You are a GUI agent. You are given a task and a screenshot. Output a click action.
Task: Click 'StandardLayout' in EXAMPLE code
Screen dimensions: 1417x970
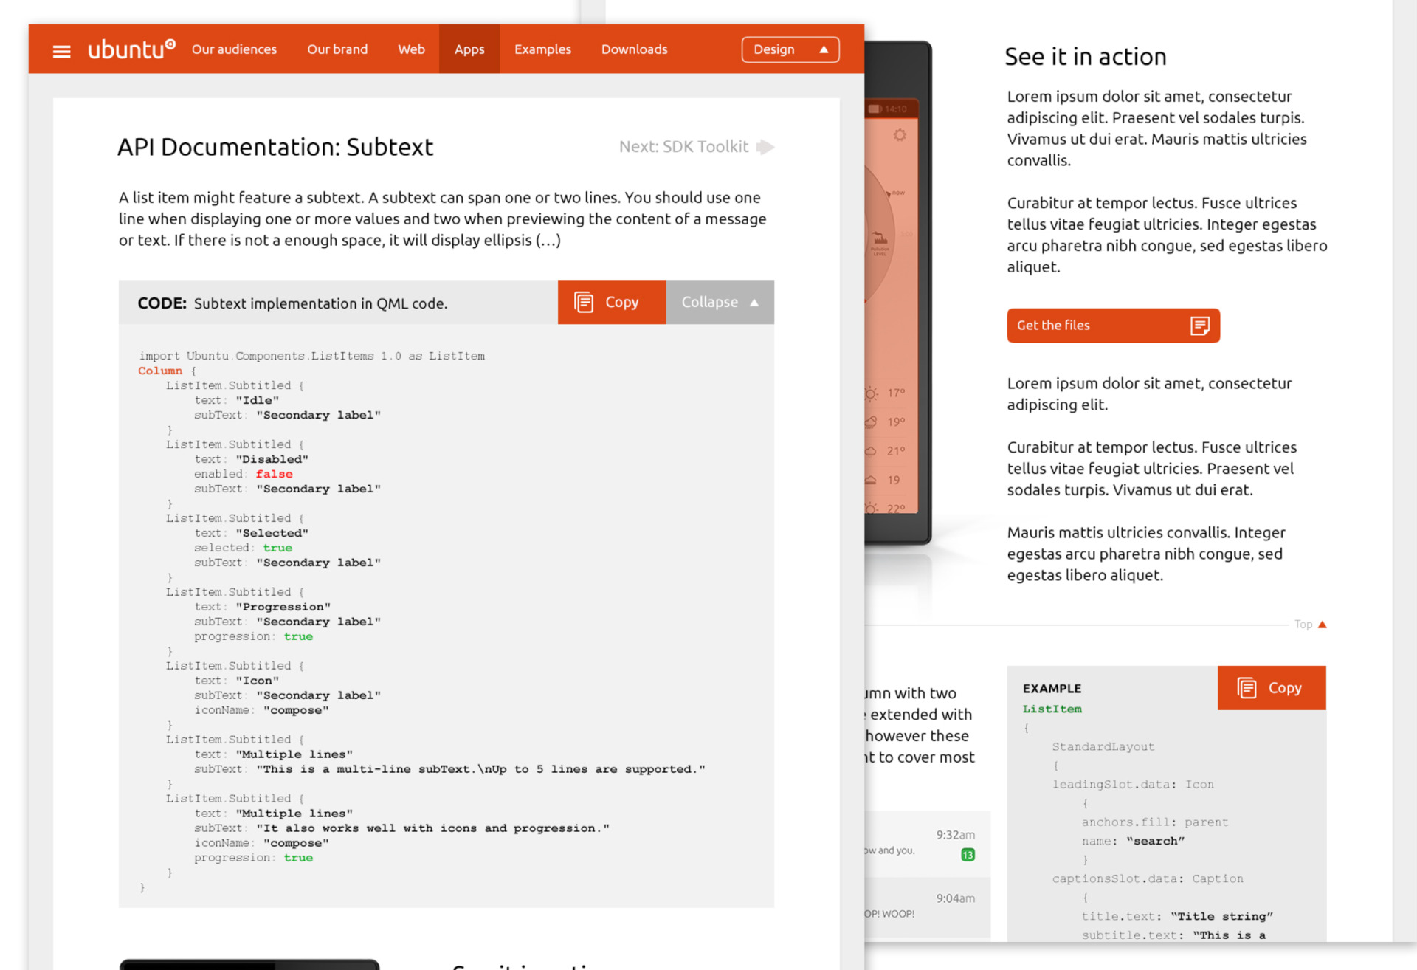click(1103, 746)
